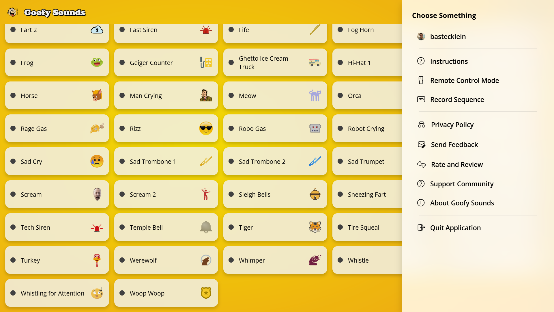The width and height of the screenshot is (554, 312).
Task: Click the frog face icon
Action: pyautogui.click(x=97, y=62)
